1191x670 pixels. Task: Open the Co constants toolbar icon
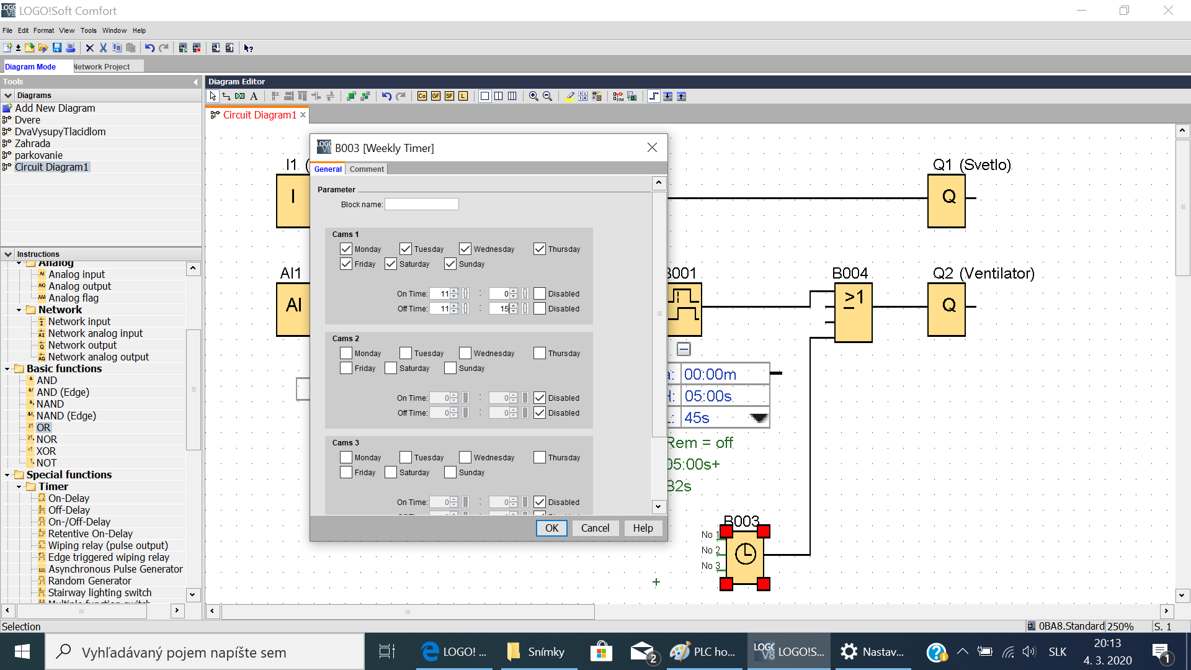pyautogui.click(x=422, y=96)
